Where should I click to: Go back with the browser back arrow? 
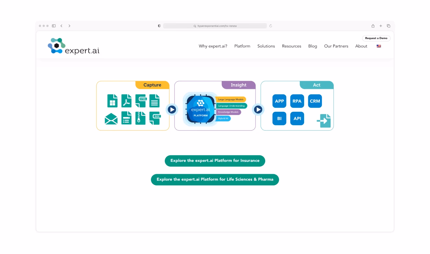(62, 26)
